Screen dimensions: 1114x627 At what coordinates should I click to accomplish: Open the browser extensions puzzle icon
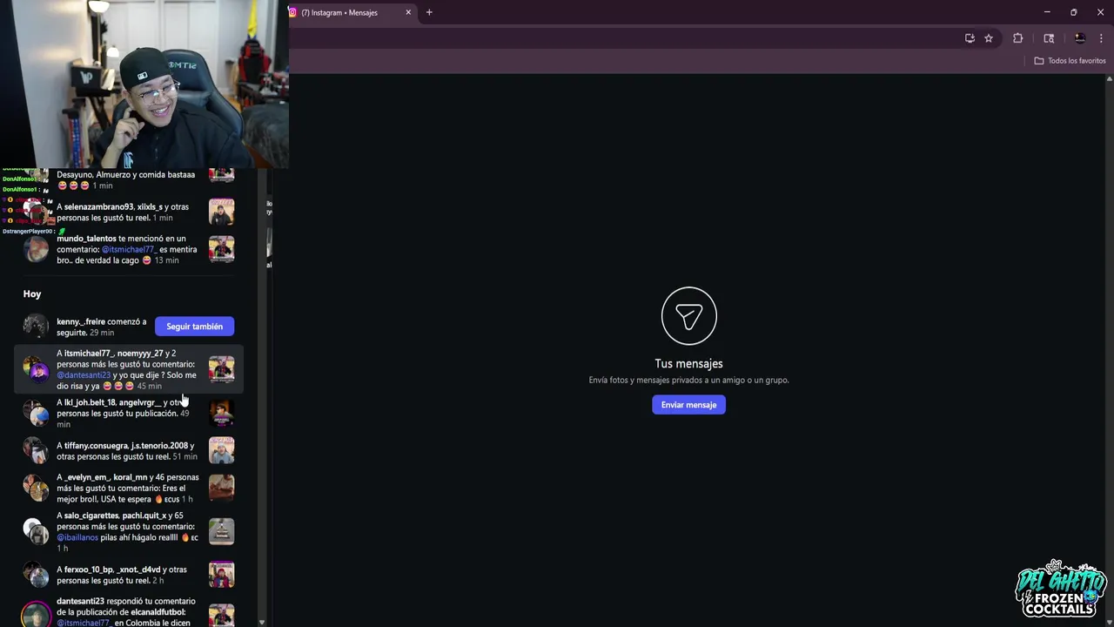[x=1017, y=38]
